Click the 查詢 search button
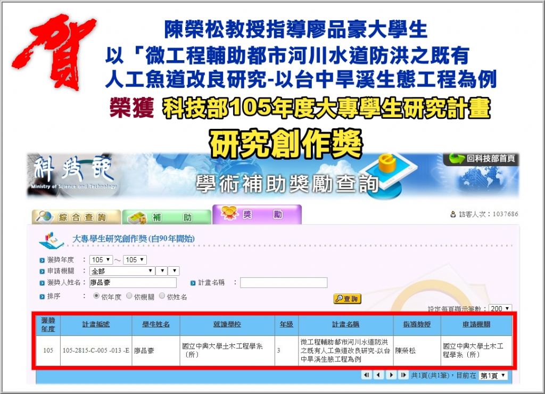 tap(347, 299)
